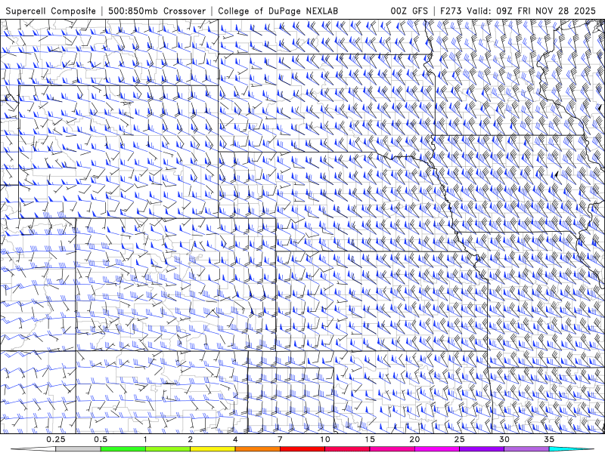Click the "2" scale label
The height and width of the screenshot is (453, 605).
click(191, 439)
